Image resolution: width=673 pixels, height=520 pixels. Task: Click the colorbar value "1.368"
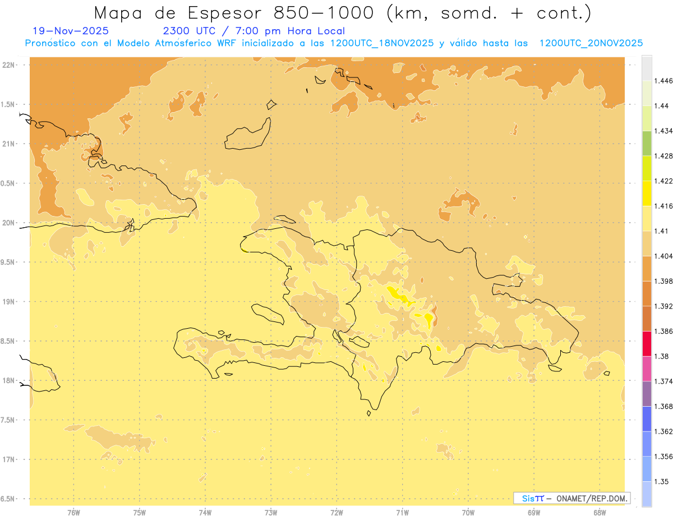pos(663,406)
